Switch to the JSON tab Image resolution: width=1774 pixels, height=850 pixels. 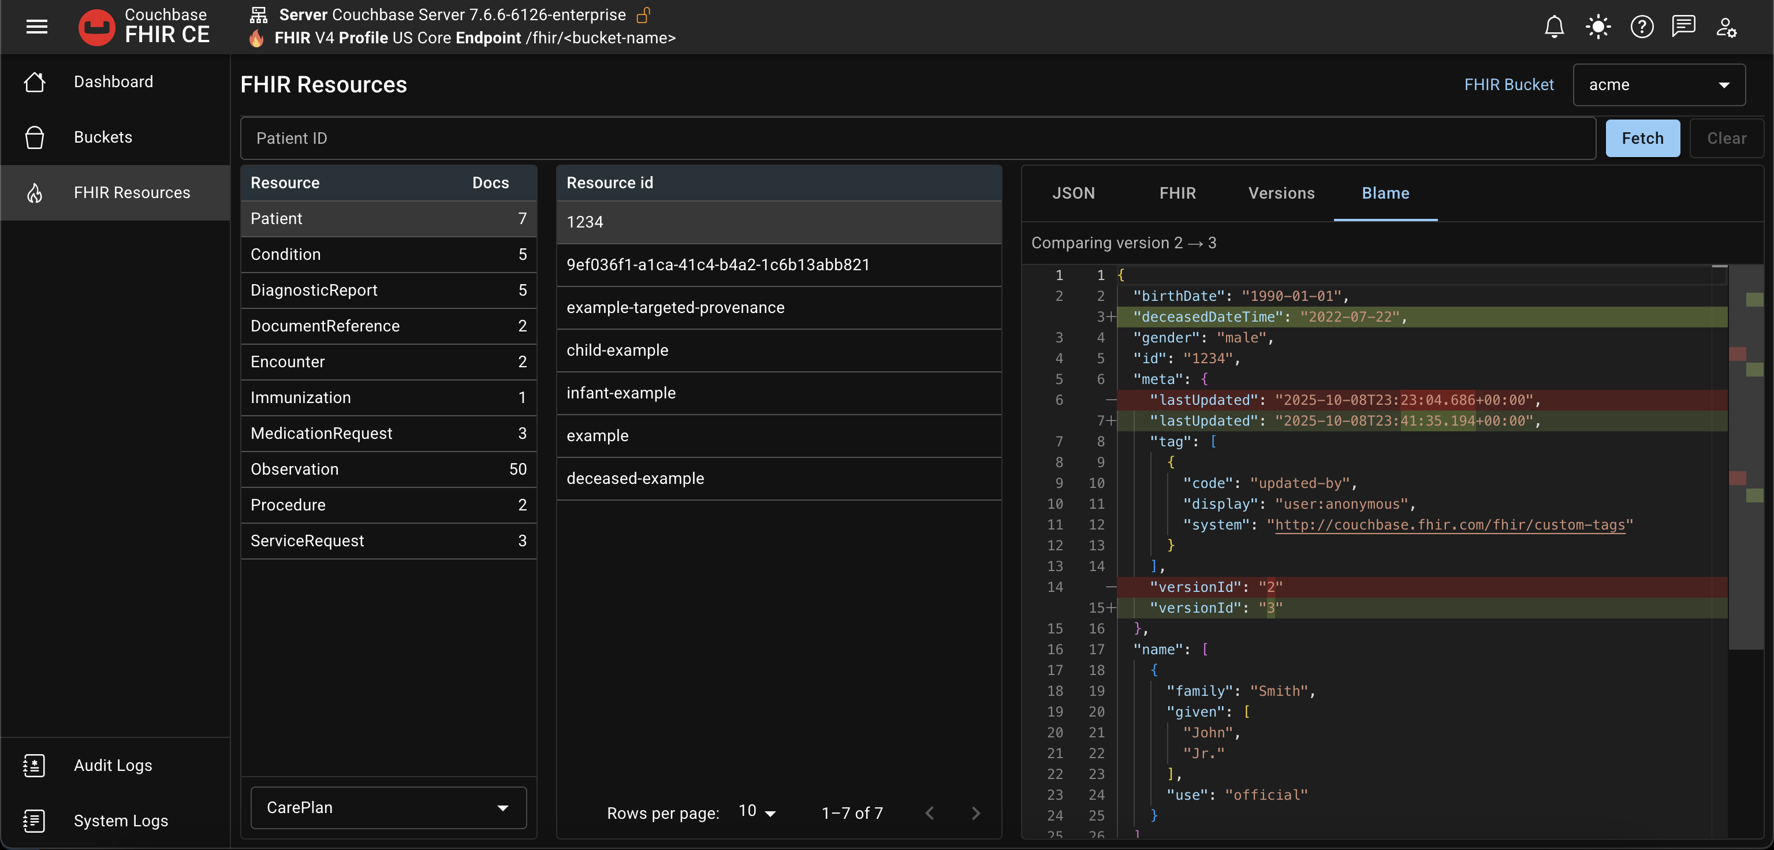click(x=1073, y=193)
